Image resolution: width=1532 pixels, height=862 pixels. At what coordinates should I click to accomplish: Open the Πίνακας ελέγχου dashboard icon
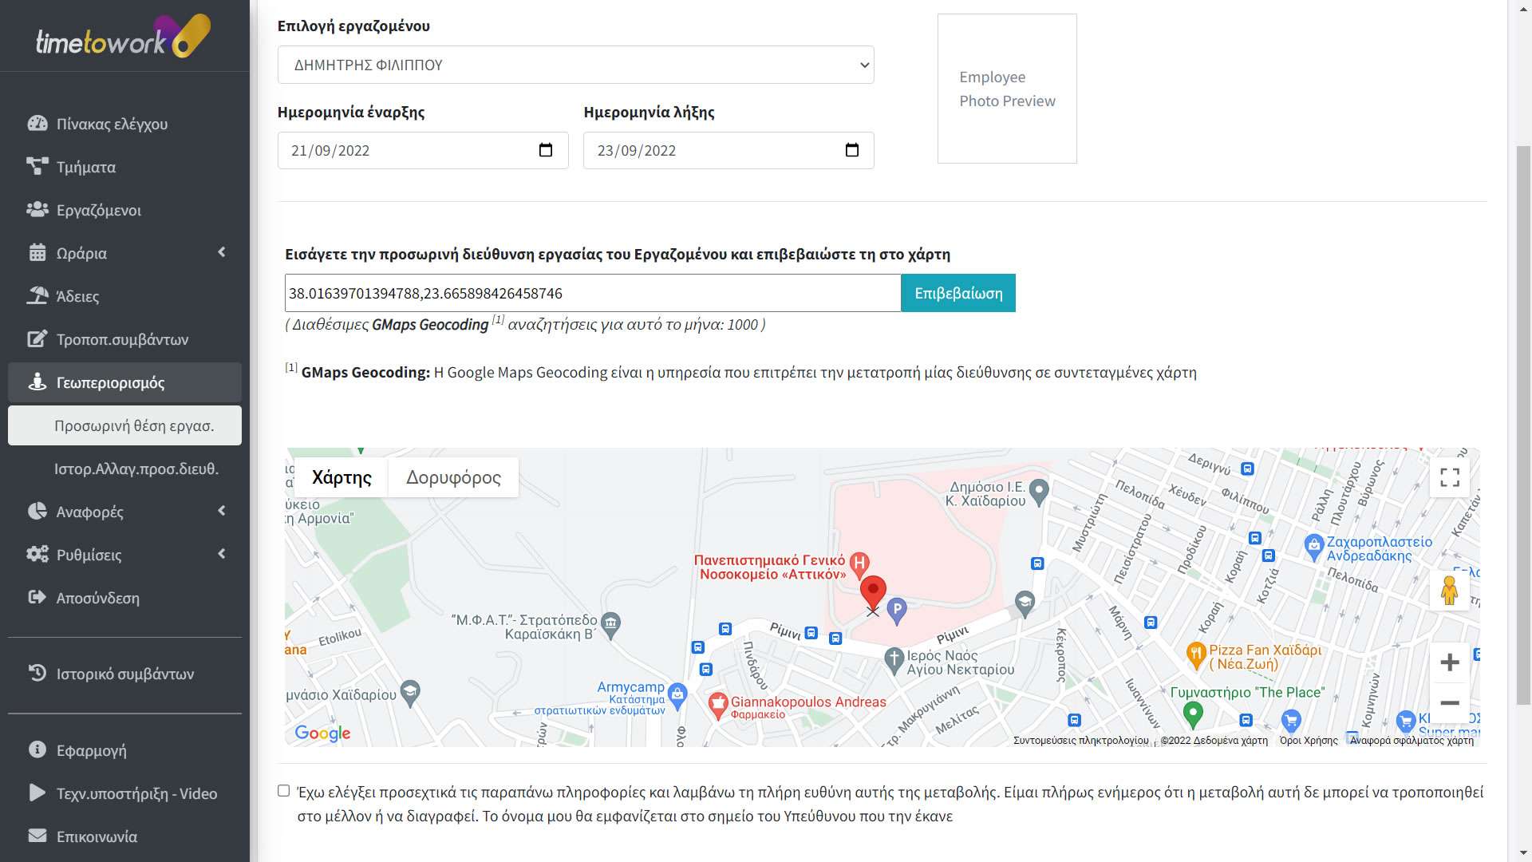tap(37, 124)
